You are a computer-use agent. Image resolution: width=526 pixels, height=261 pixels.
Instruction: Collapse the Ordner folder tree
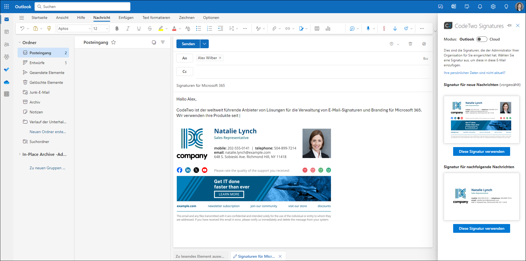tap(20, 42)
